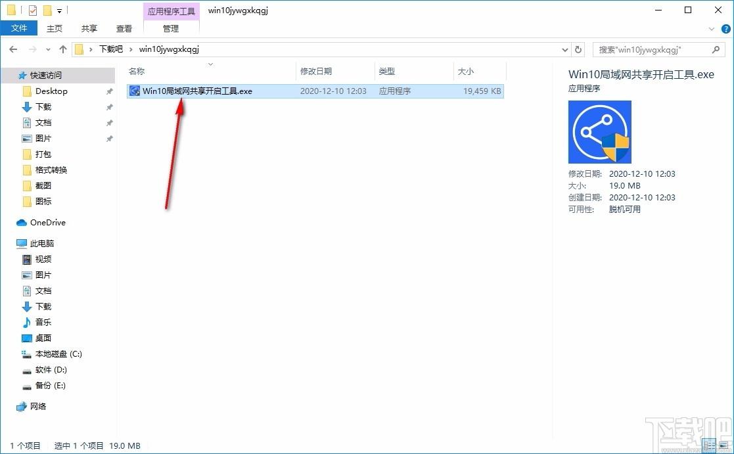734x454 pixels.
Task: Open the 格式转换 folder
Action: tap(51, 170)
